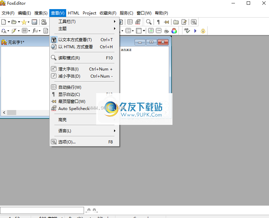Open the HTML menu
269x218 pixels.
(x=74, y=13)
